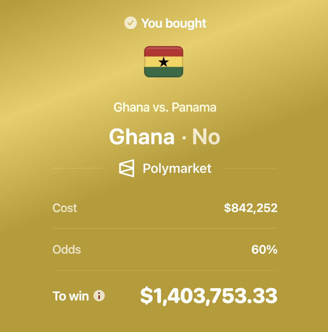Screen dimensions: 328x332
Task: Select the $1,403,753.33 payout amount
Action: click(209, 296)
